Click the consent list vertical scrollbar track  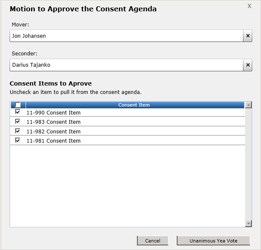point(248,168)
